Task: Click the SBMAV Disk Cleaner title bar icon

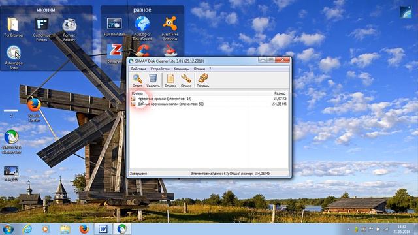Action: point(131,61)
